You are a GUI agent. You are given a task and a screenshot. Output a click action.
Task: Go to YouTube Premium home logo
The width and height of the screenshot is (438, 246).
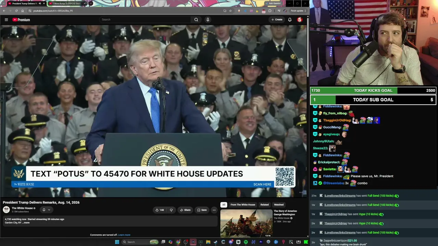[x=21, y=19]
